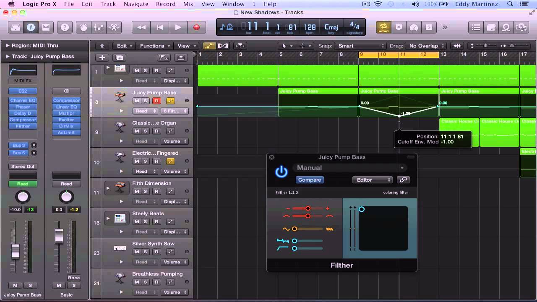Image resolution: width=537 pixels, height=302 pixels.
Task: Click Juicy Pump Bass channel volume fader
Action: pyautogui.click(x=16, y=251)
